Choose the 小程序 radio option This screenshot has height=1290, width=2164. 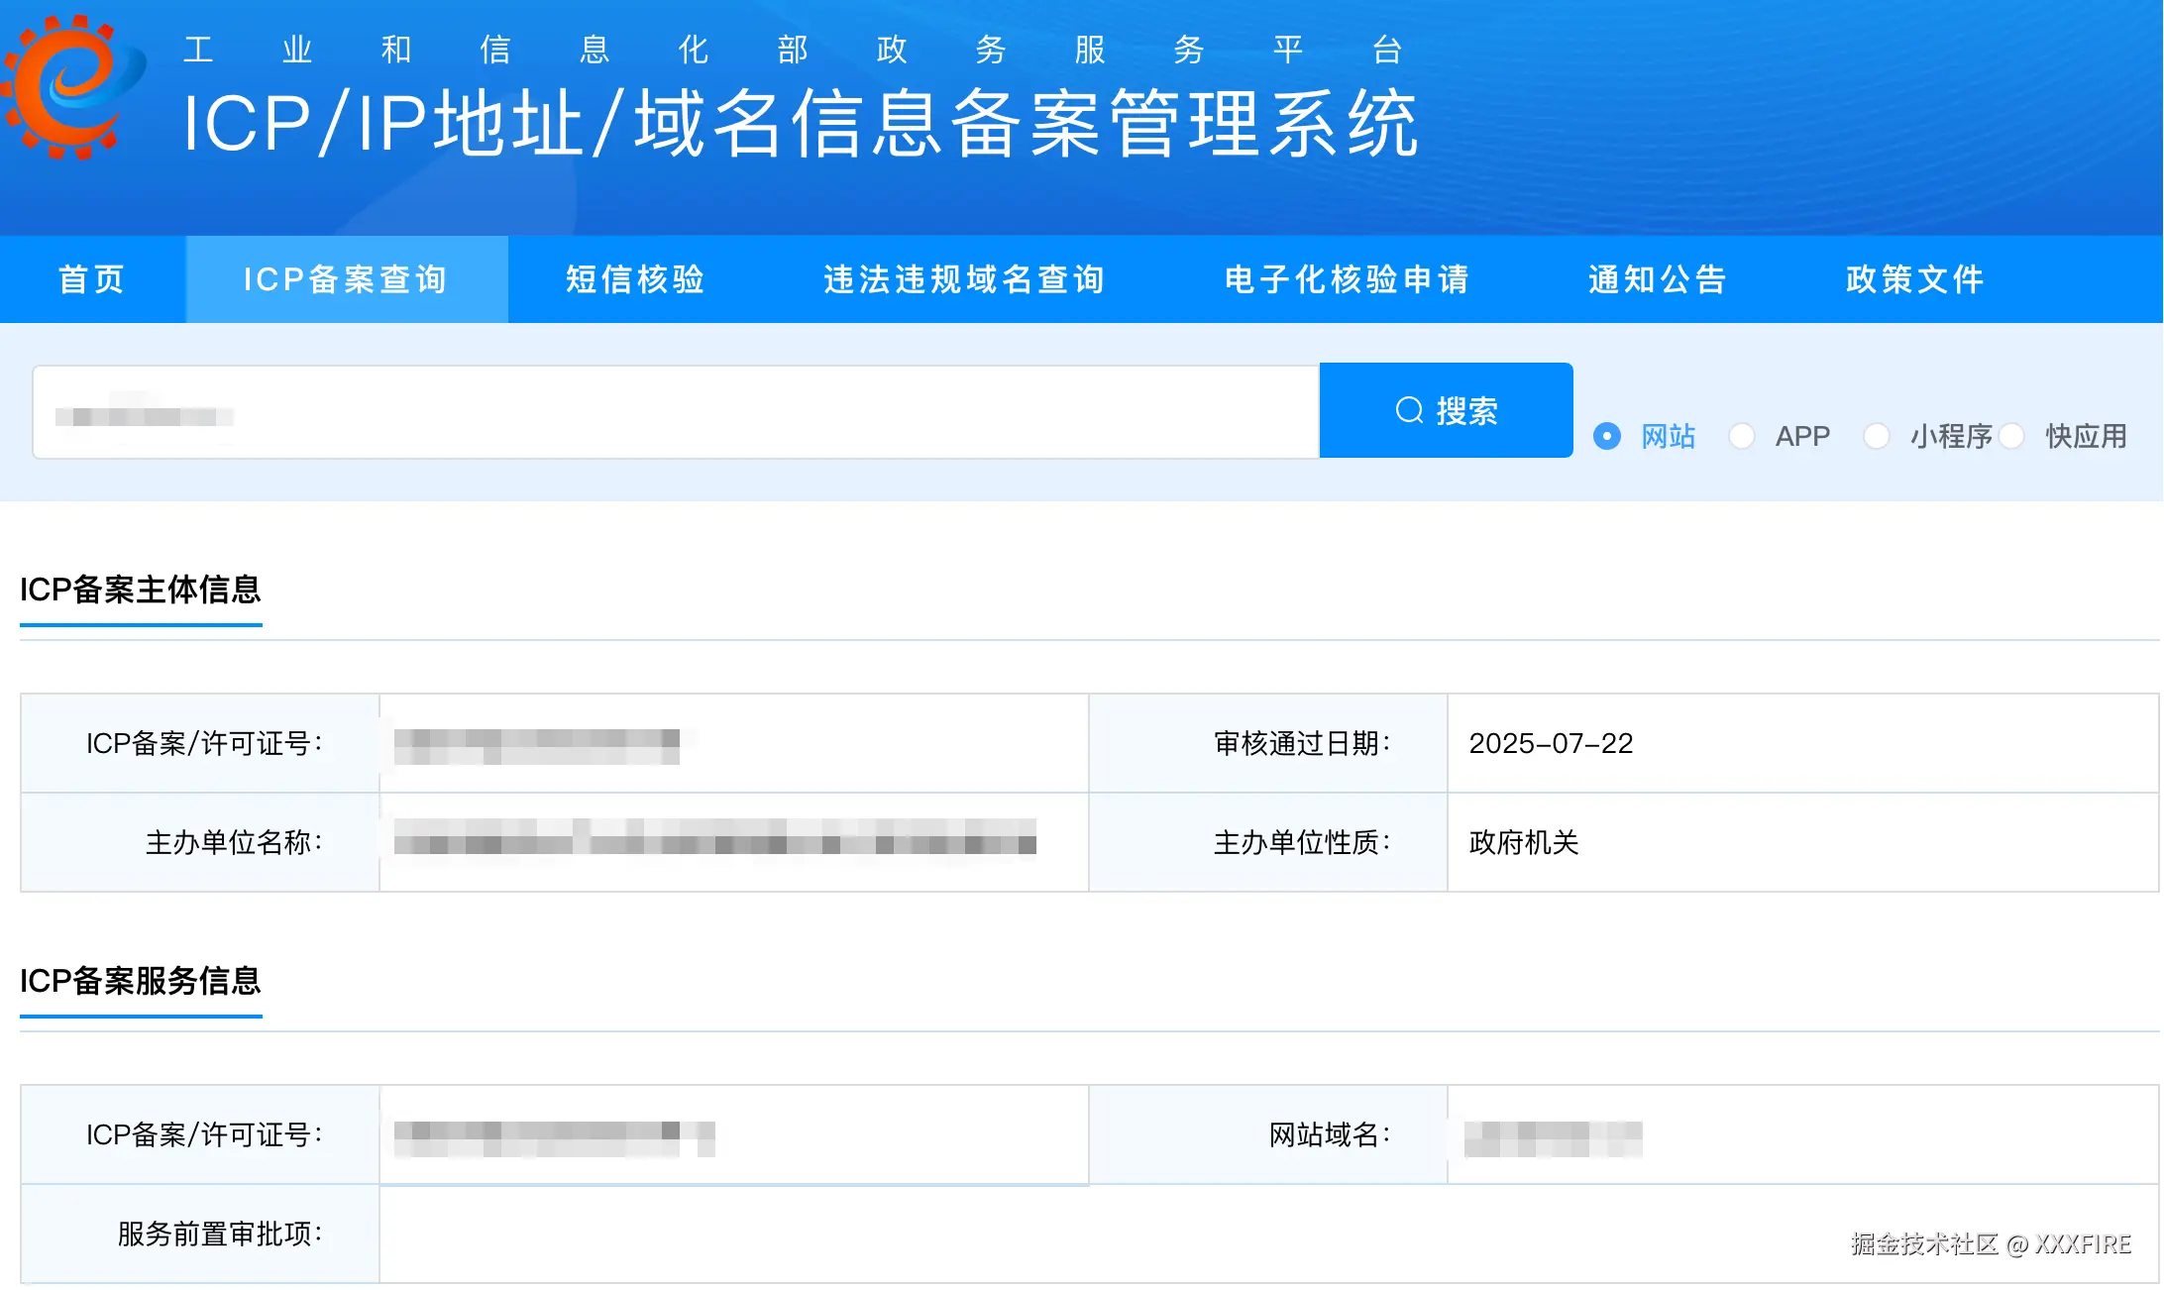click(x=1877, y=436)
